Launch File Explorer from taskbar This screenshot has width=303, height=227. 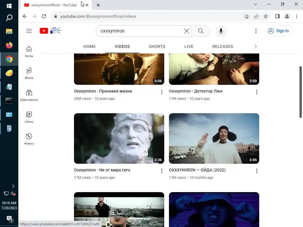tap(9, 31)
